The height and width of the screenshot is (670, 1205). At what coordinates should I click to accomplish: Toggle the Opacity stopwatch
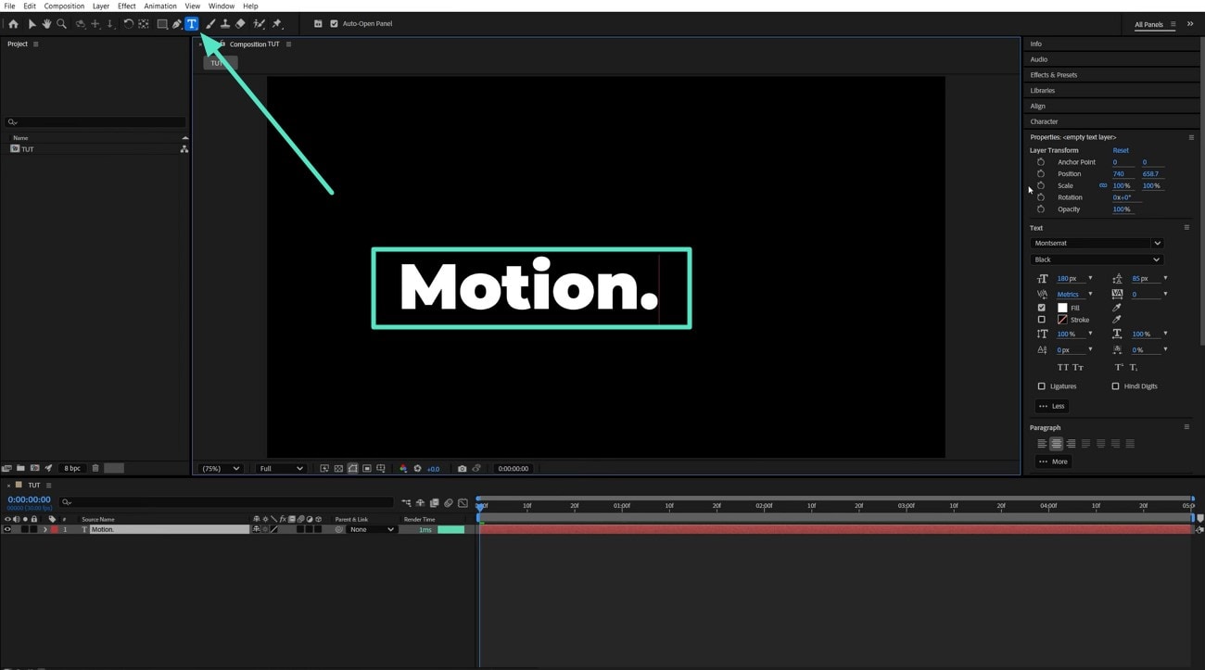coord(1041,209)
